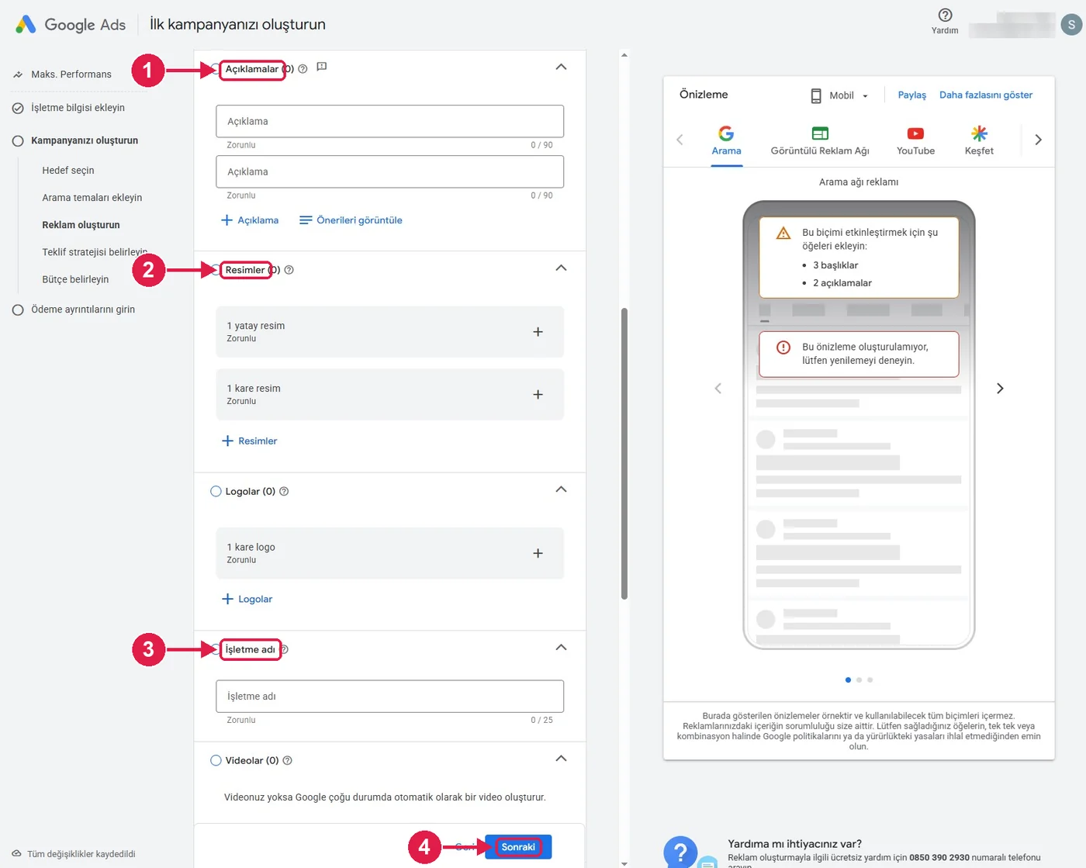1086x868 pixels.
Task: Show previous preview with left arrow beside phone
Action: click(x=718, y=389)
